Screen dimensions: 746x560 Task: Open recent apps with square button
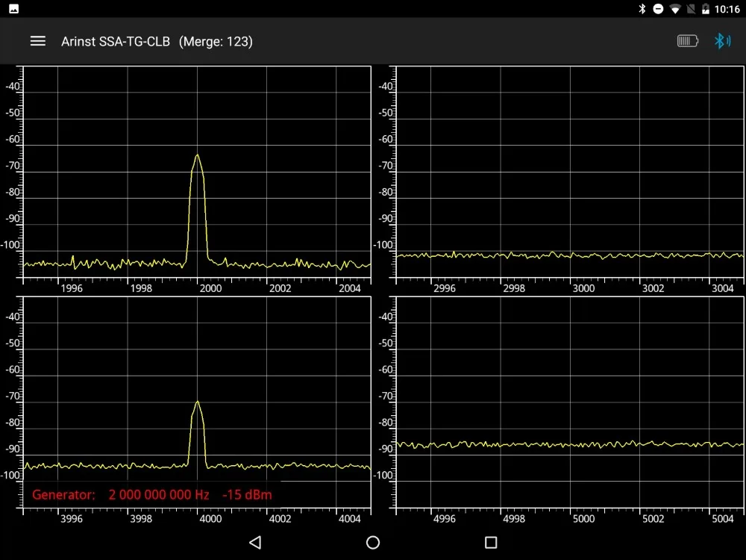tap(491, 542)
